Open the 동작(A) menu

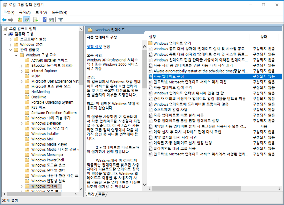(x=25, y=12)
